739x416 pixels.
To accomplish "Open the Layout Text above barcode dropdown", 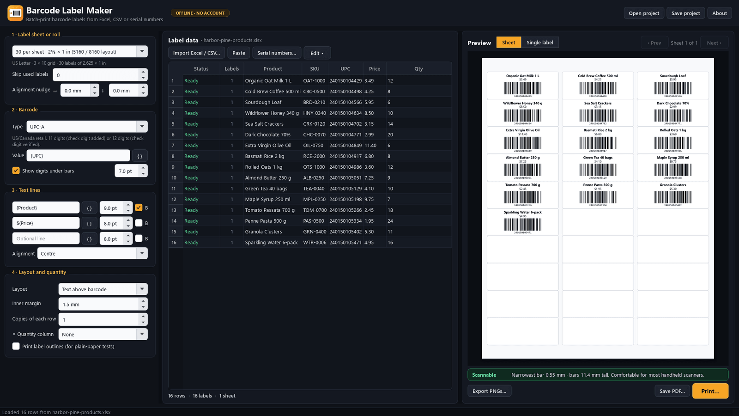I will click(103, 289).
